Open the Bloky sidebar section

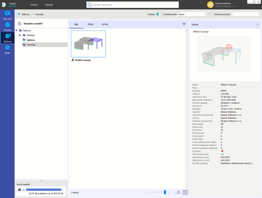point(7,49)
